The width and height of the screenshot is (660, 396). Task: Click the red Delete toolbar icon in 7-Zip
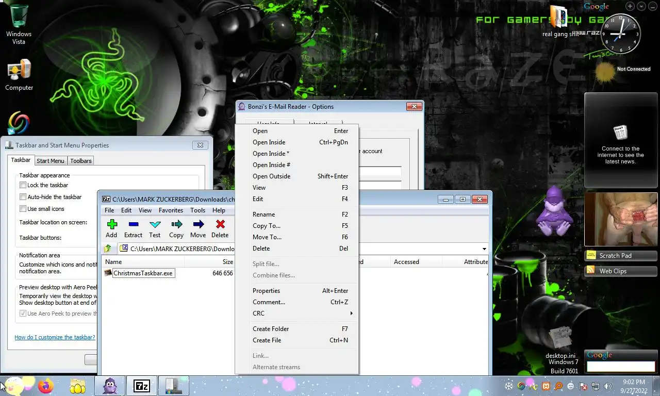[220, 228]
